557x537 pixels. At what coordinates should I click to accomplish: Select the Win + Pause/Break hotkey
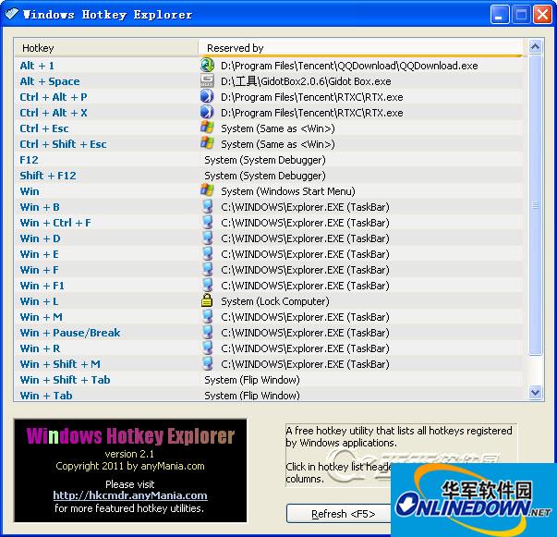click(x=70, y=333)
